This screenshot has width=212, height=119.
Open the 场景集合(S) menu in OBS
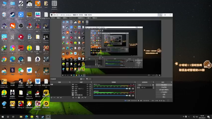click(x=81, y=18)
